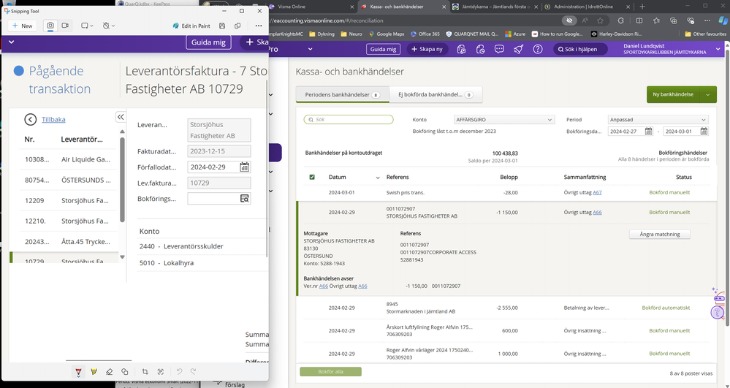This screenshot has width=730, height=388.
Task: Open the help question mark icon
Action: tap(538, 49)
